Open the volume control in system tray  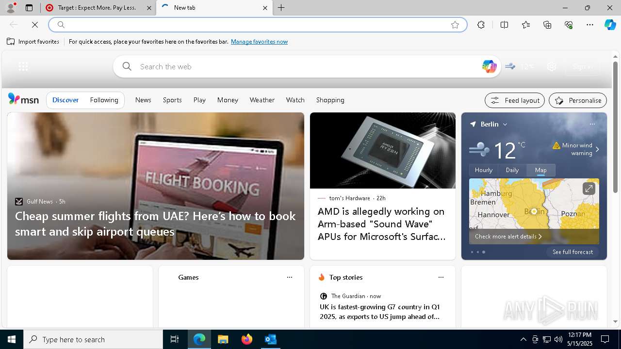click(558, 339)
